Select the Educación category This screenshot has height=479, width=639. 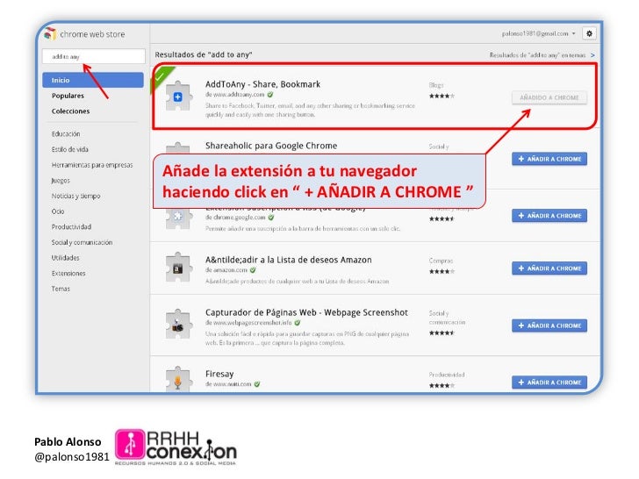[x=66, y=134]
